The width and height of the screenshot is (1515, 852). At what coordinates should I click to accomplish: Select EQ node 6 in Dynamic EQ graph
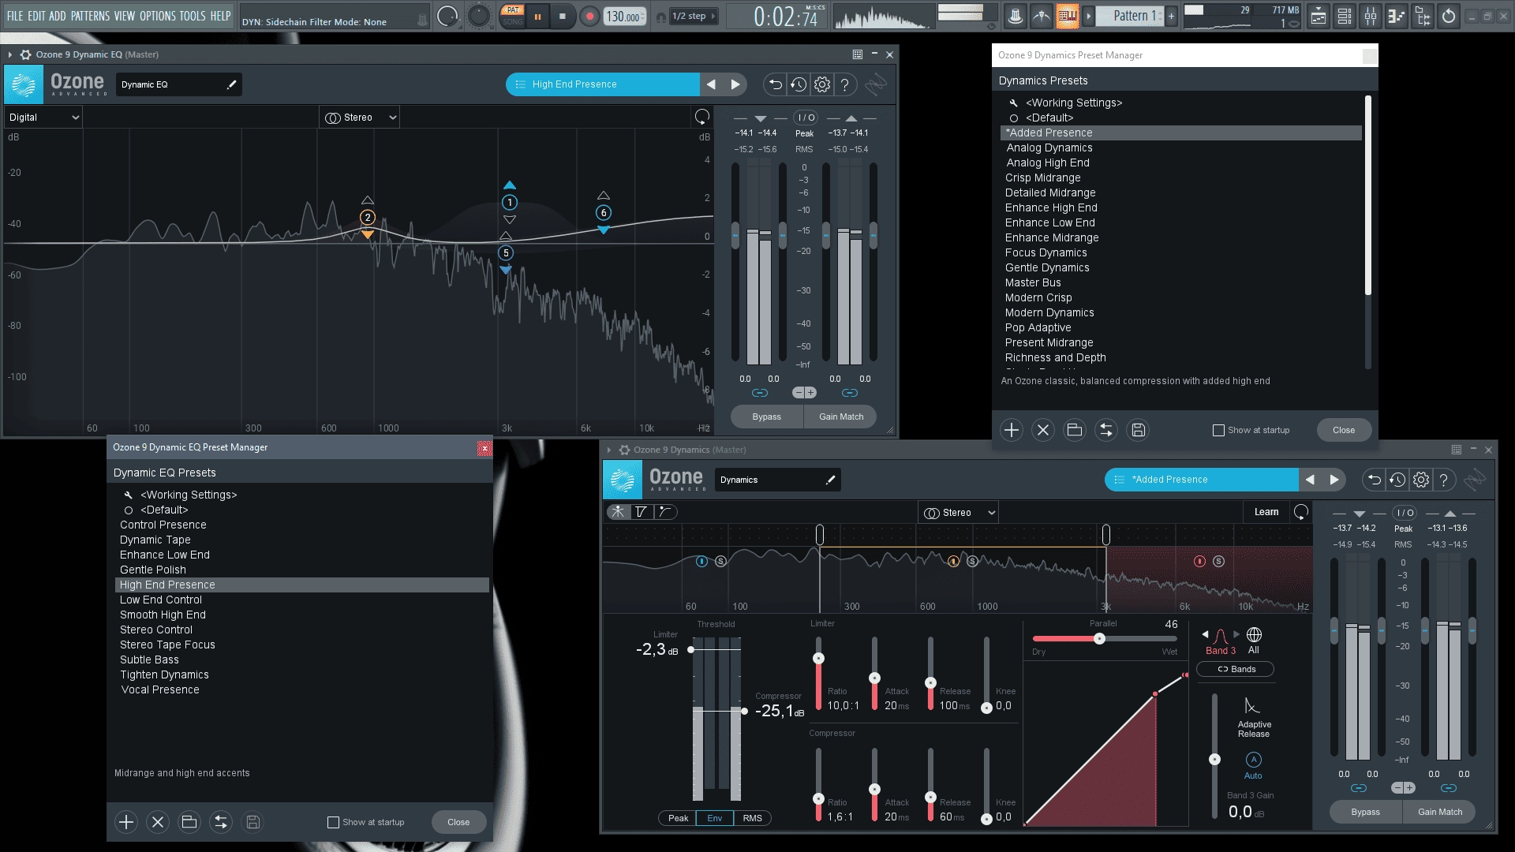pyautogui.click(x=604, y=212)
